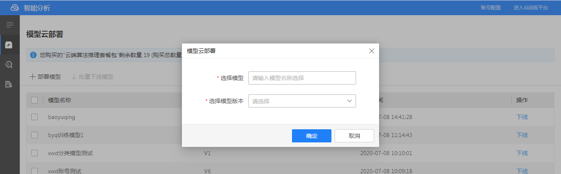Open the model cloud deployment sidebar icon

(x=9, y=45)
